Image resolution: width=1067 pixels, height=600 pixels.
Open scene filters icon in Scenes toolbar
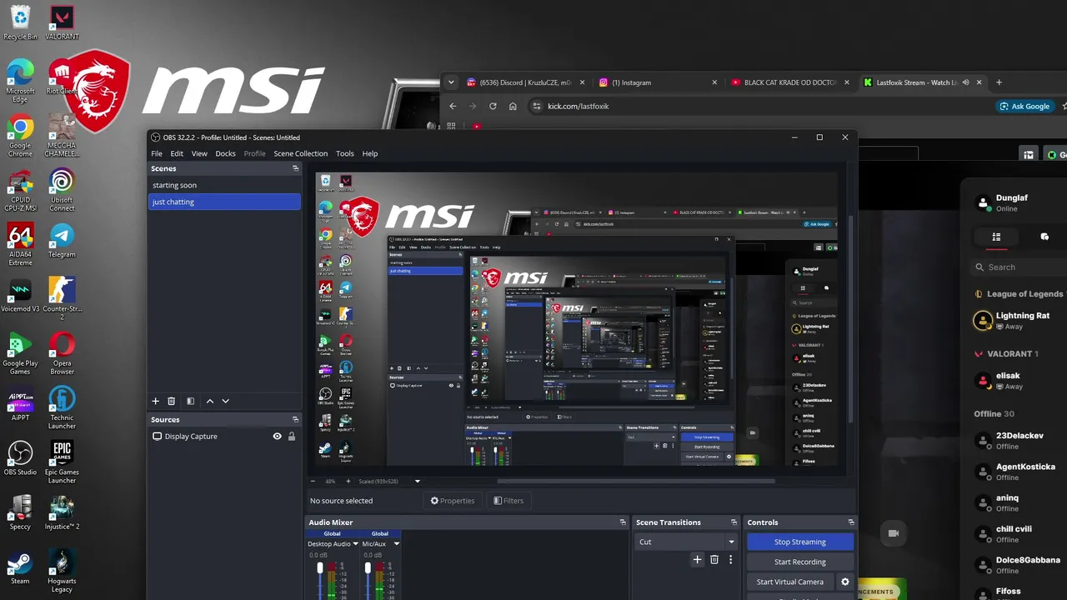(190, 401)
